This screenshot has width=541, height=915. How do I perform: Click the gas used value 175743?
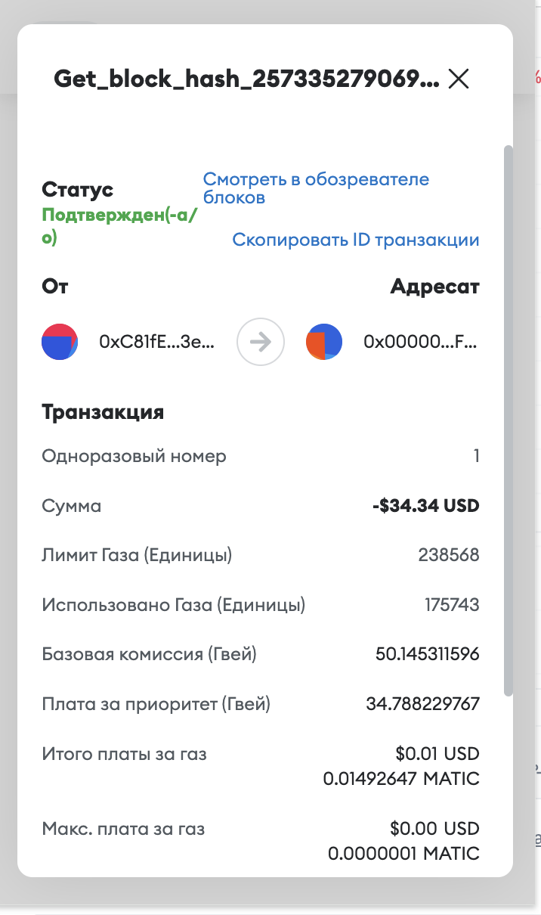[452, 605]
